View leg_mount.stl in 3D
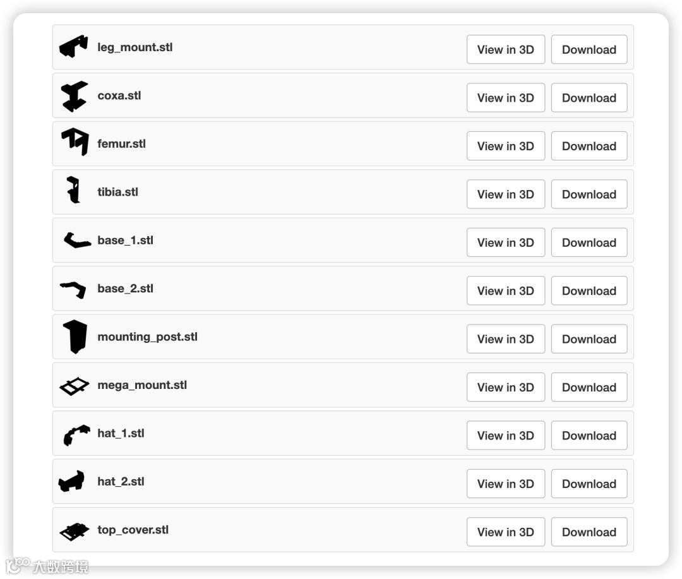Screen dimensions: 682x579 point(505,49)
